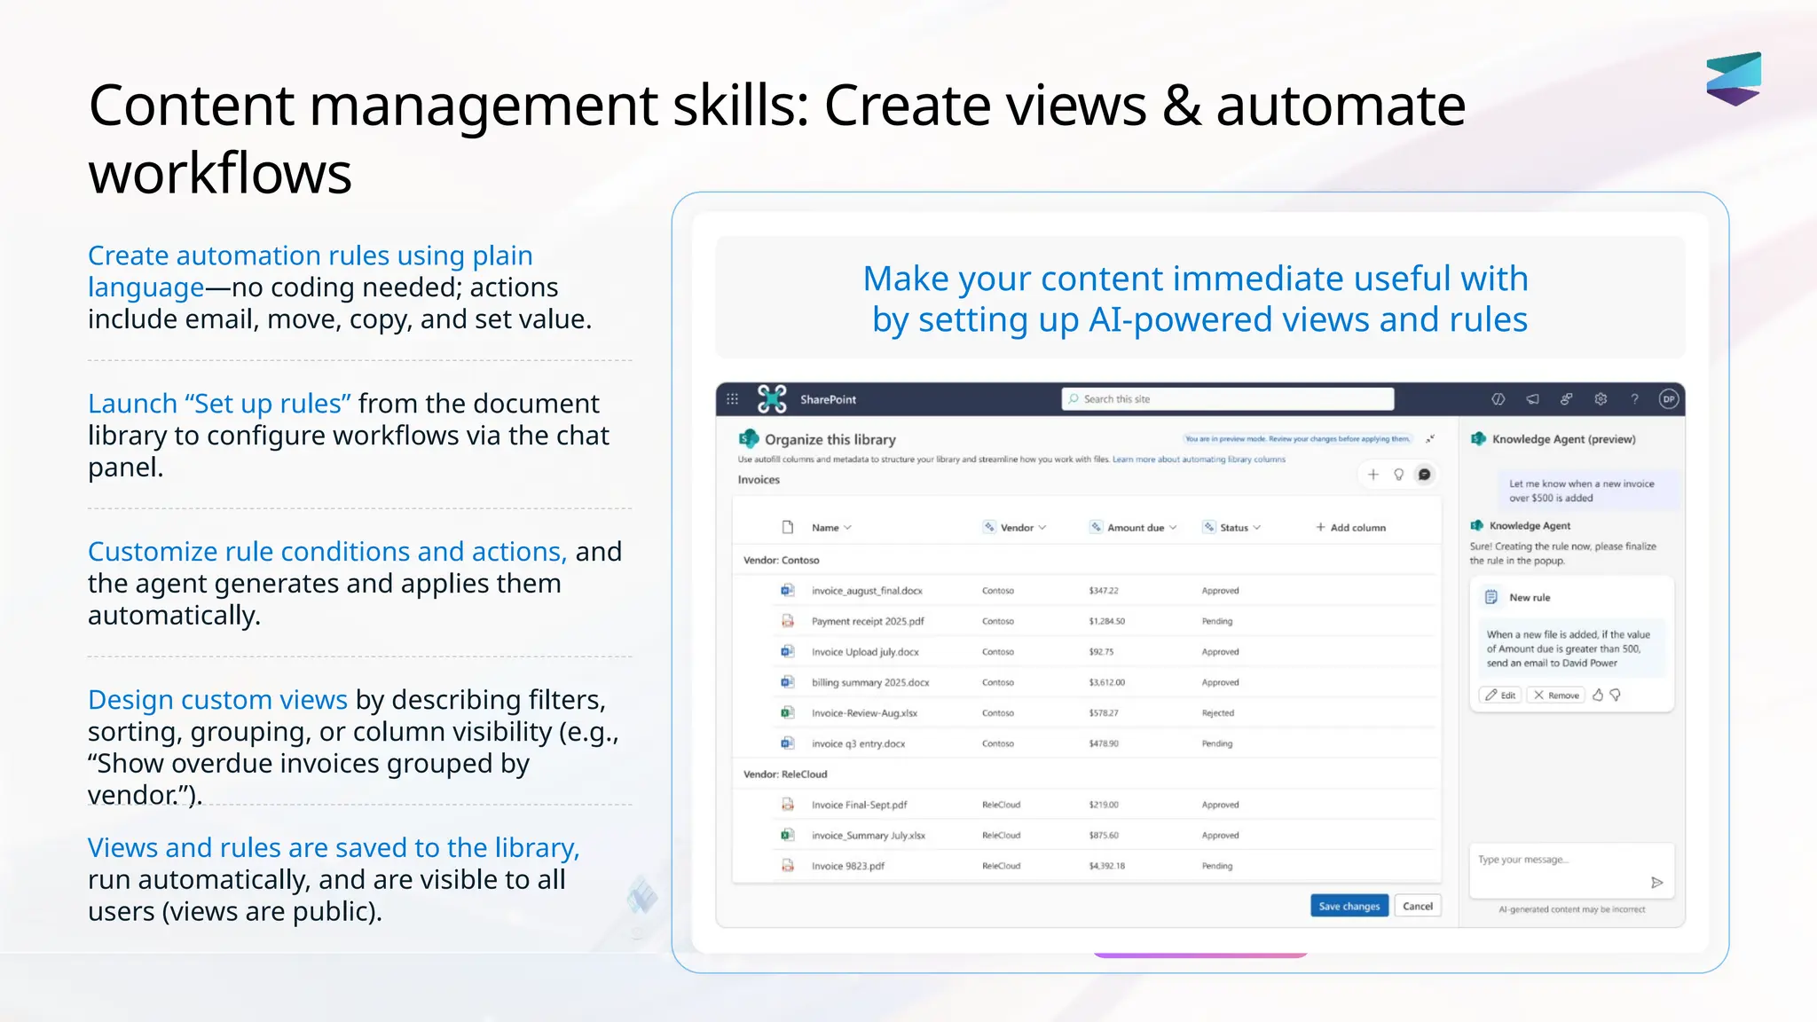Click the SharePoint site logo
The width and height of the screenshot is (1817, 1022).
[772, 399]
